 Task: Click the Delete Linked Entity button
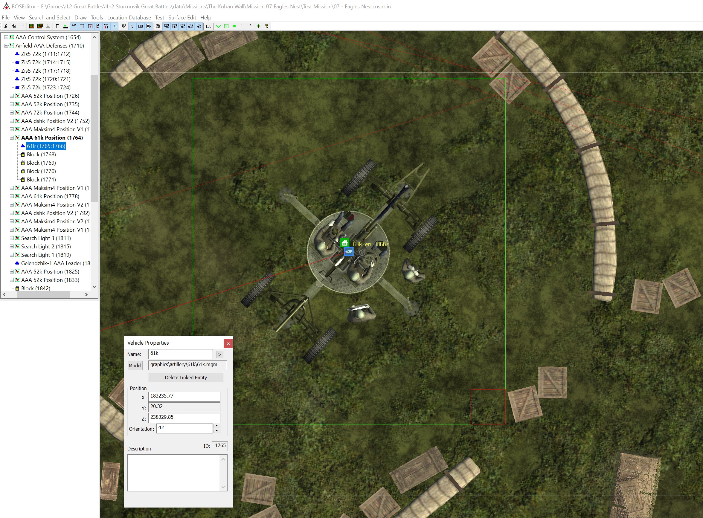coord(186,378)
